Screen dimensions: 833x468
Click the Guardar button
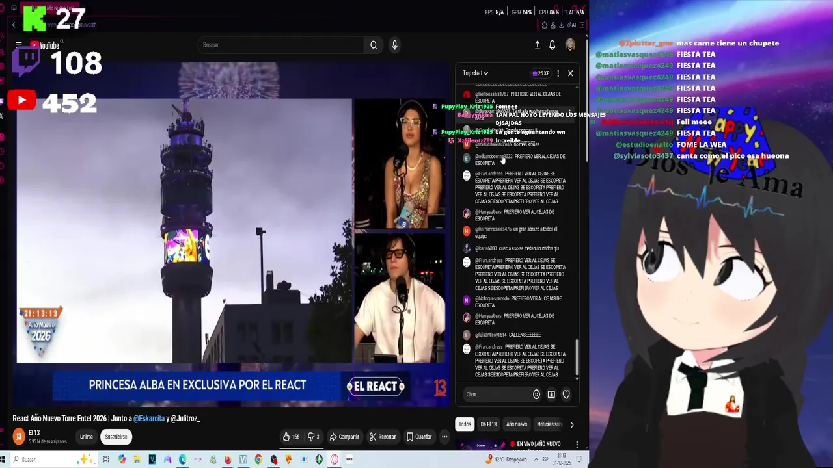point(419,437)
